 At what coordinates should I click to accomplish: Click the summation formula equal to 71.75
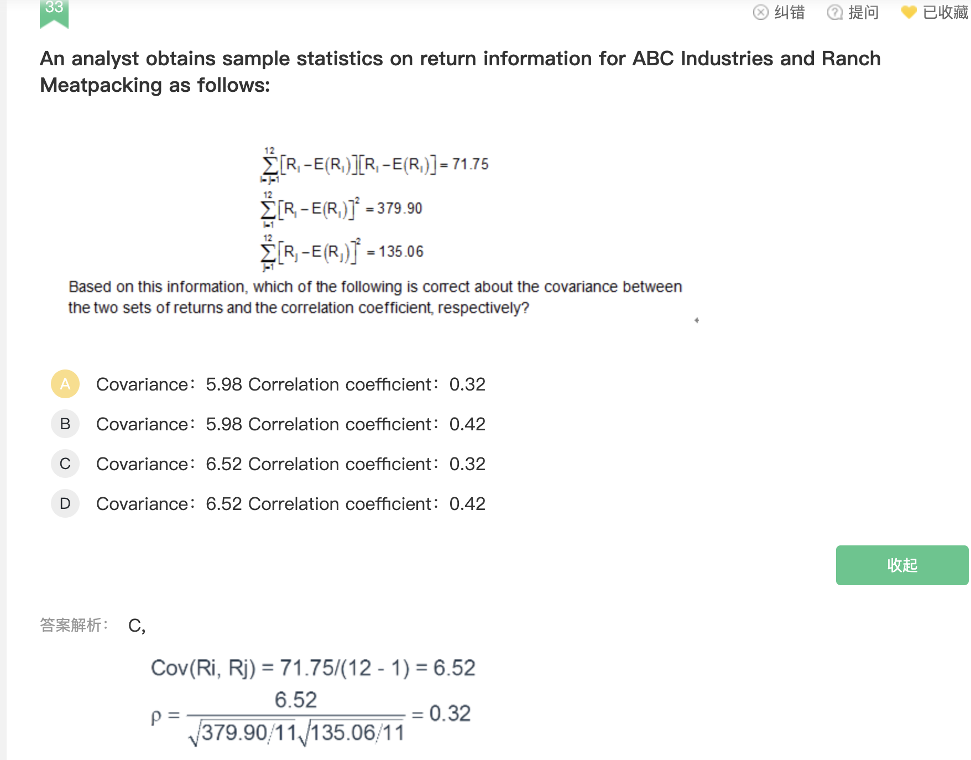375,165
